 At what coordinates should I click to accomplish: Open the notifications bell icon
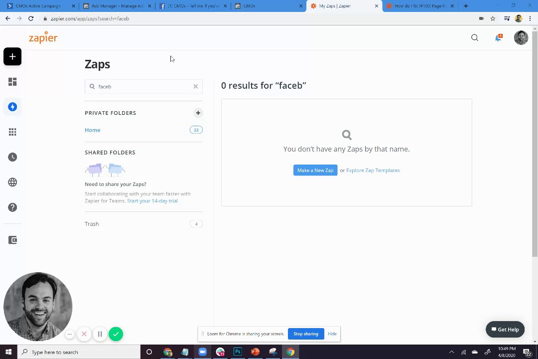coord(498,38)
